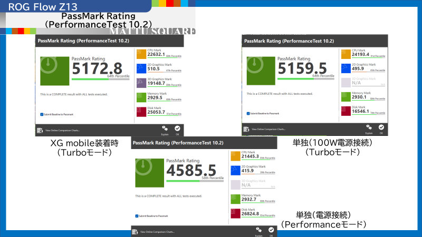Click Disk Mark icon beside 25053.7
422x237 pixels.
click(x=141, y=112)
